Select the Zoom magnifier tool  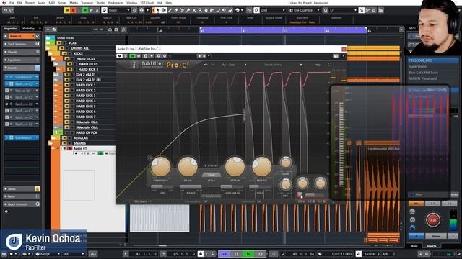(x=200, y=10)
